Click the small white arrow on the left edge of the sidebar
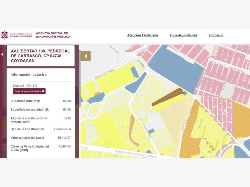 (2, 54)
